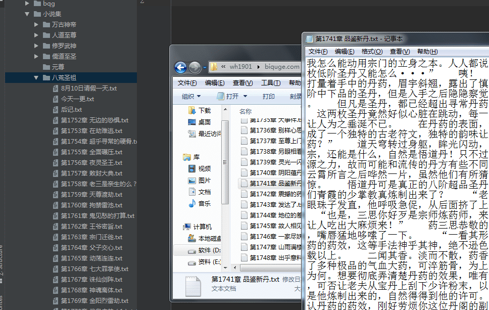Select the 元尊 folder icon
This screenshot has width=489, height=310.
[x=46, y=67]
